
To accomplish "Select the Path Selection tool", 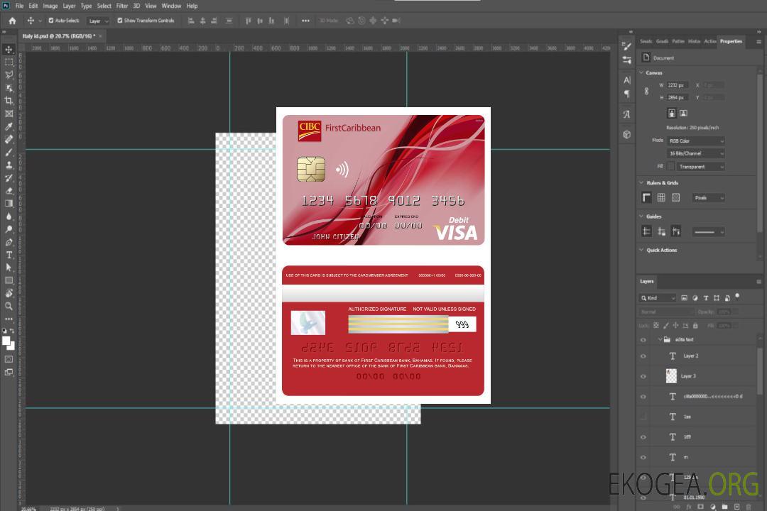I will coord(9,268).
